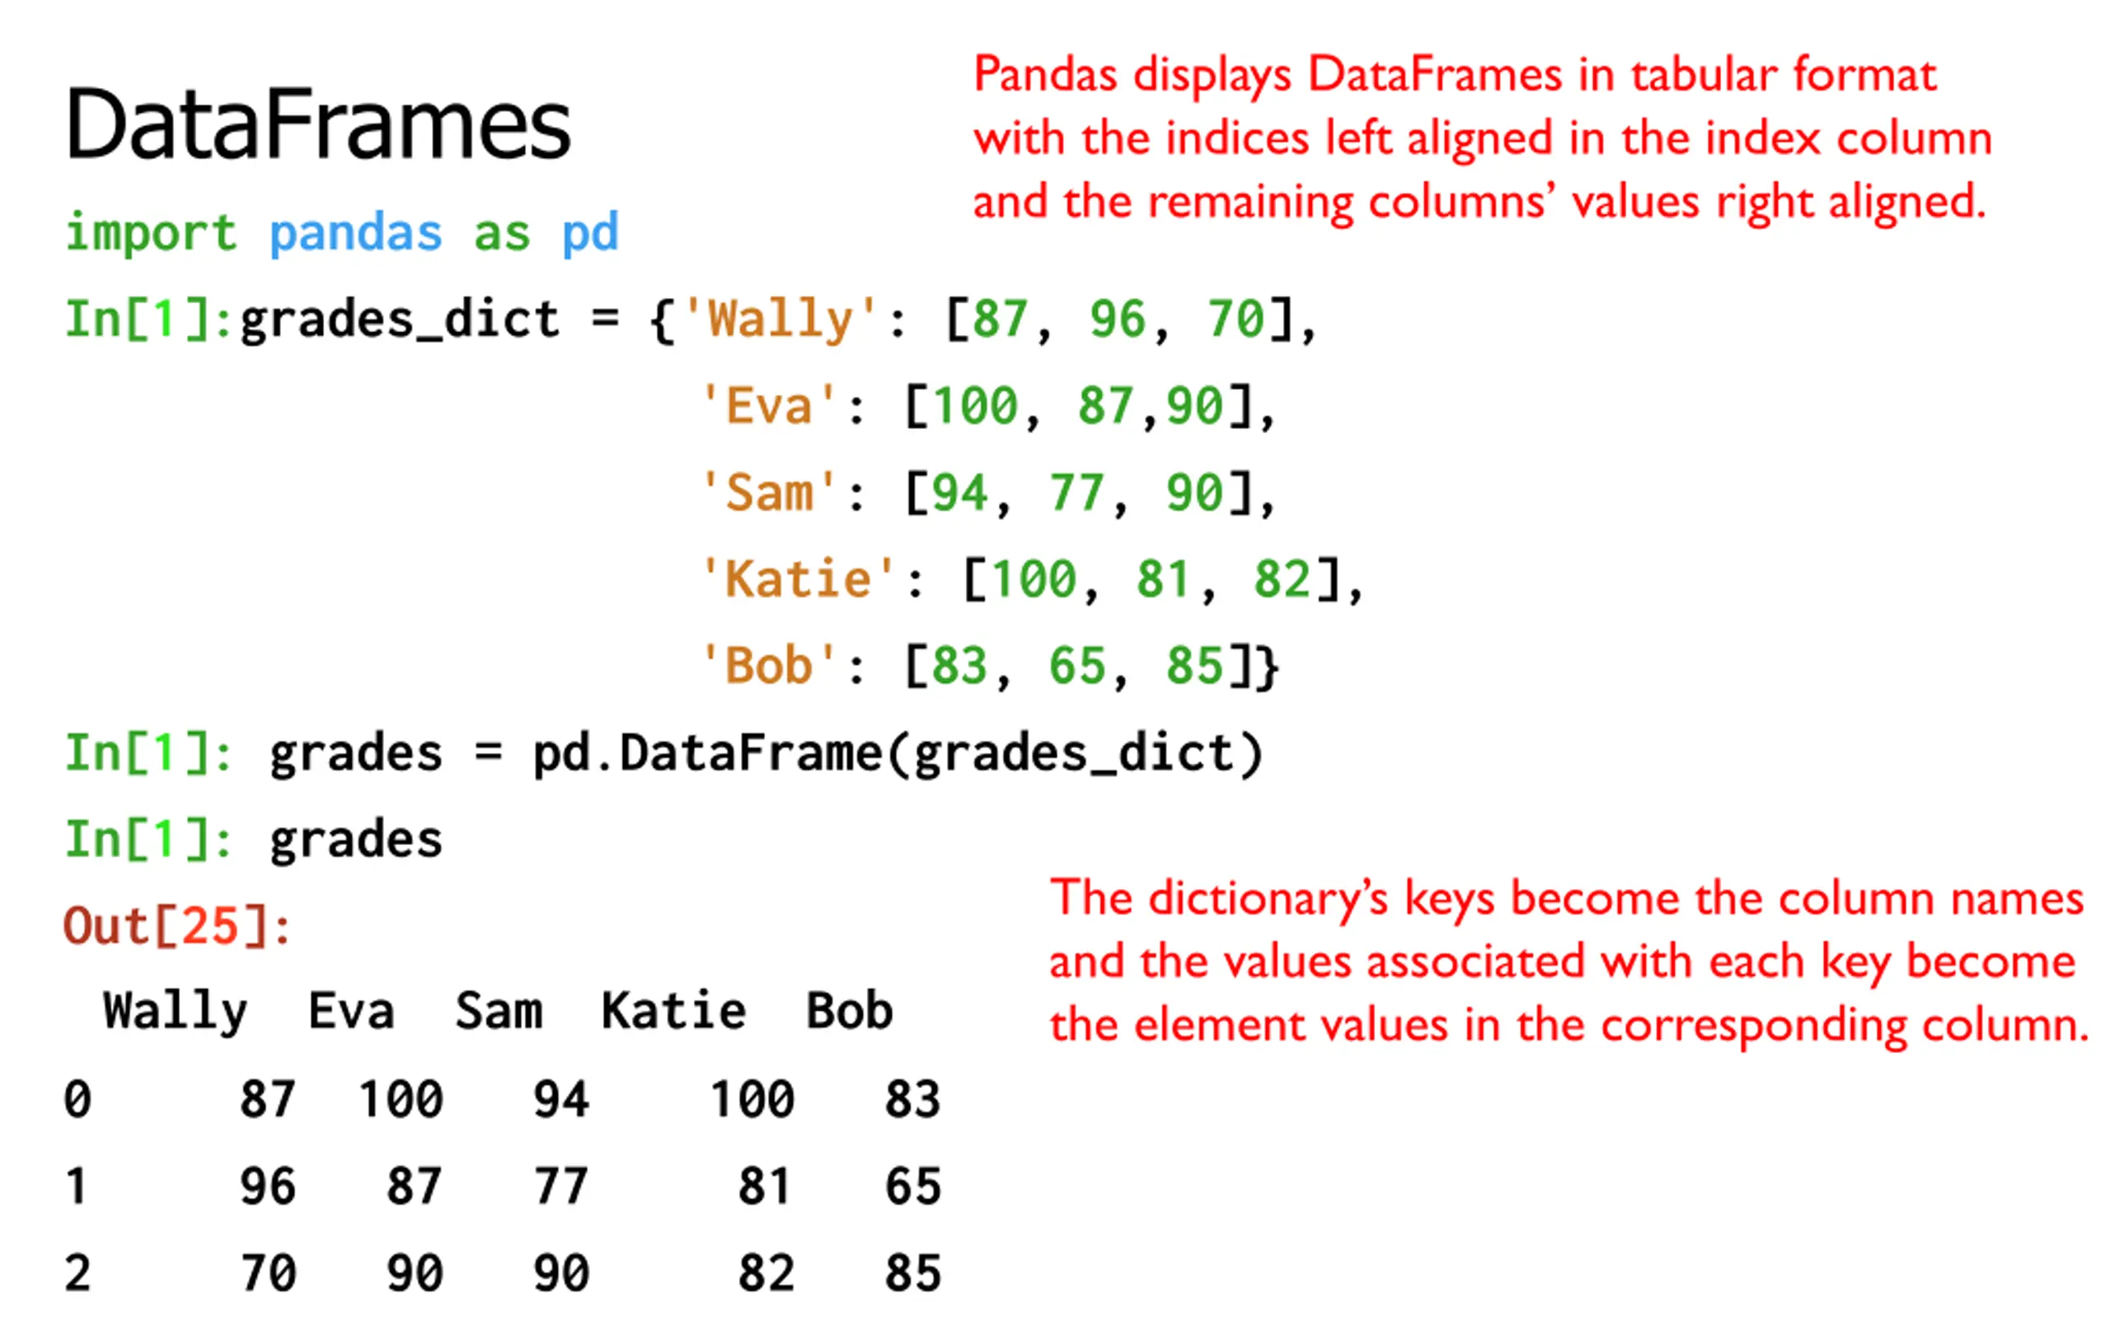
Task: Click the 'pd.DataFrame(grades_dict)' call
Action: (x=898, y=753)
